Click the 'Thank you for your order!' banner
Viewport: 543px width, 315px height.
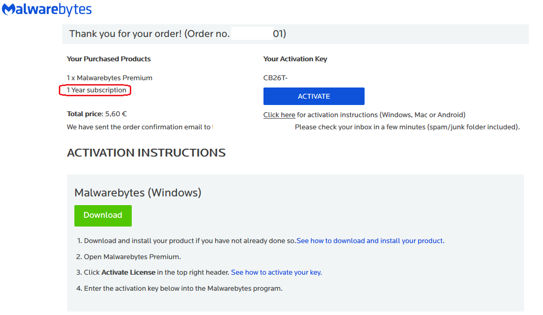[177, 34]
